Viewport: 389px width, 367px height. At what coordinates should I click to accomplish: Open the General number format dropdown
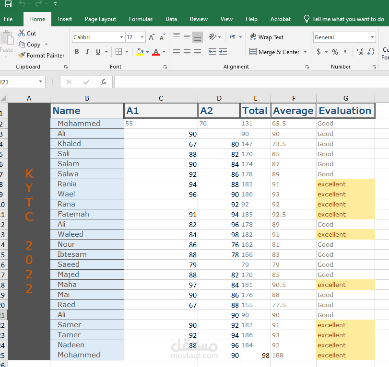(372, 37)
